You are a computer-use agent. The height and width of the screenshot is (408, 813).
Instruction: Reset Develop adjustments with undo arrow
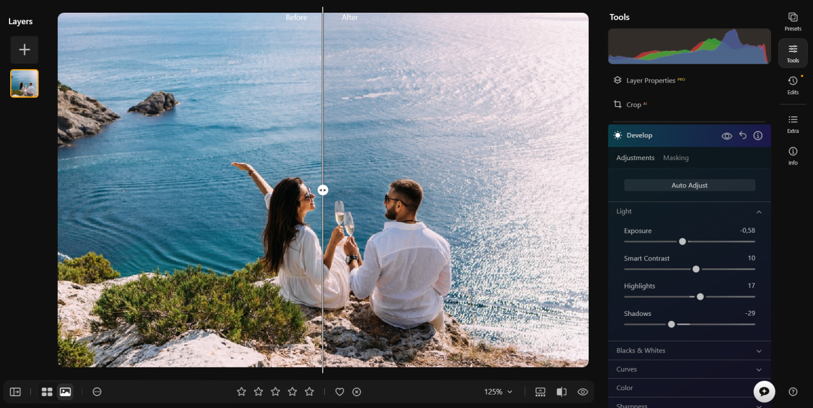(x=742, y=136)
